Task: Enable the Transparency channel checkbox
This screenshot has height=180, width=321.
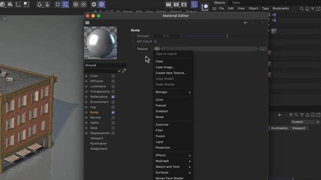Action: [x=113, y=91]
